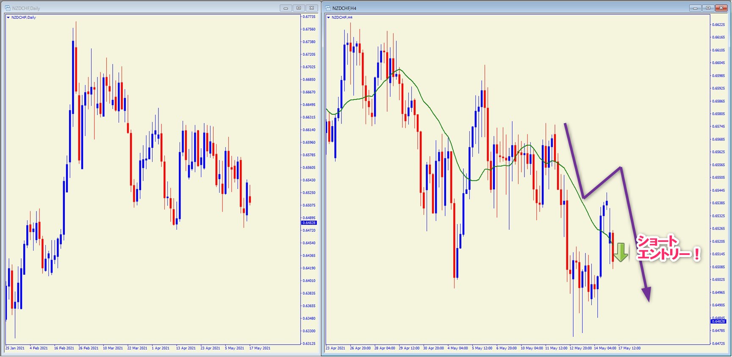Viewport: 732px width, 357px height.
Task: Click the current price tag 0.64828 on H4 chart
Action: [x=718, y=321]
